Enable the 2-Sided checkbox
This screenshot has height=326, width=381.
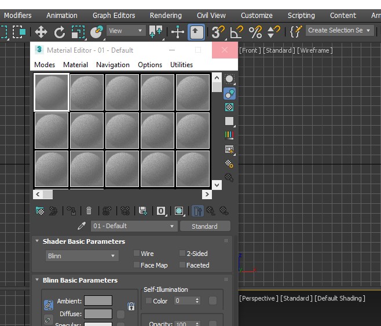click(182, 253)
